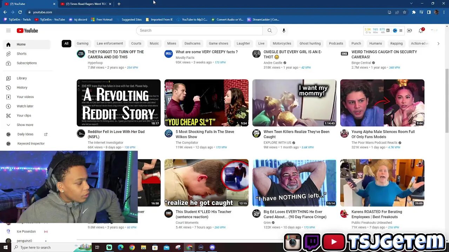Open Big Ed Loses EVERYTHING video title
449x252 pixels.
[x=295, y=214]
